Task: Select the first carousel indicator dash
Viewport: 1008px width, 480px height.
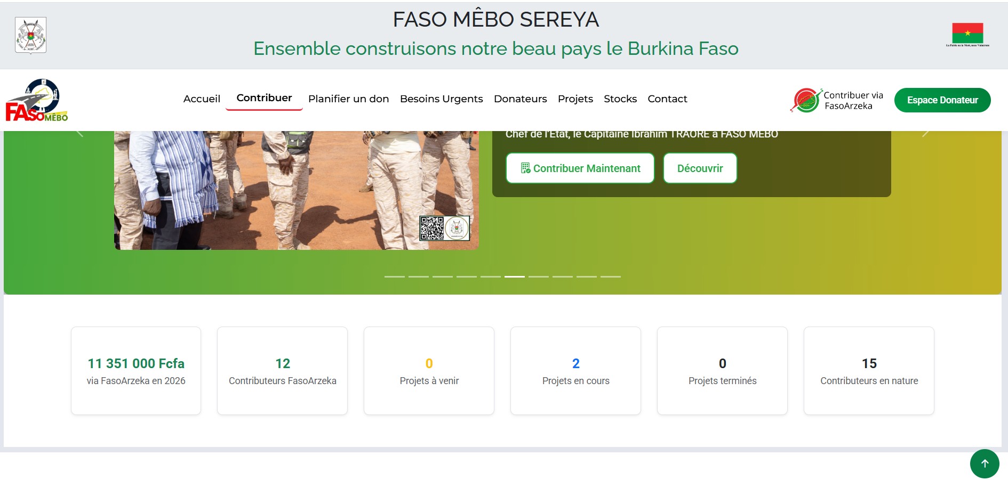Action: point(395,276)
